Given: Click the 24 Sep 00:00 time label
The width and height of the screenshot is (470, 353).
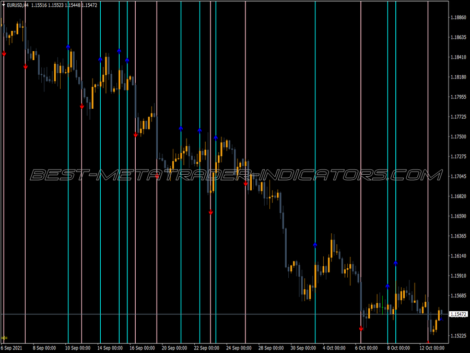Looking at the screenshot, I should [239, 348].
